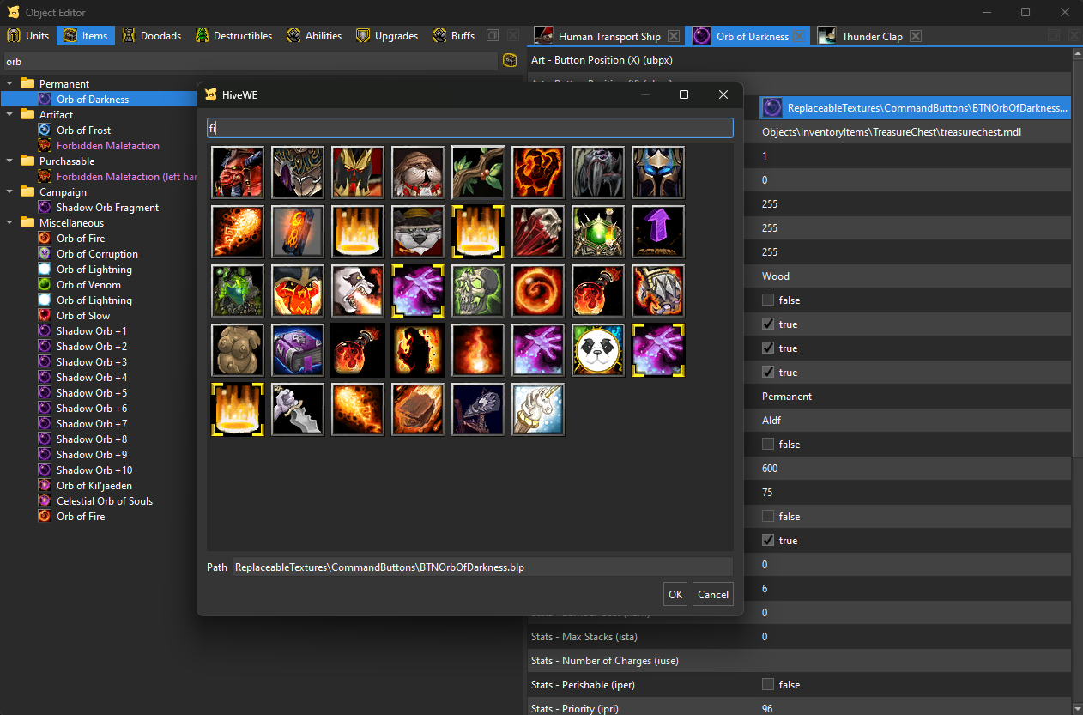
Task: Pick the orange fire spiral icon
Action: pos(538,291)
